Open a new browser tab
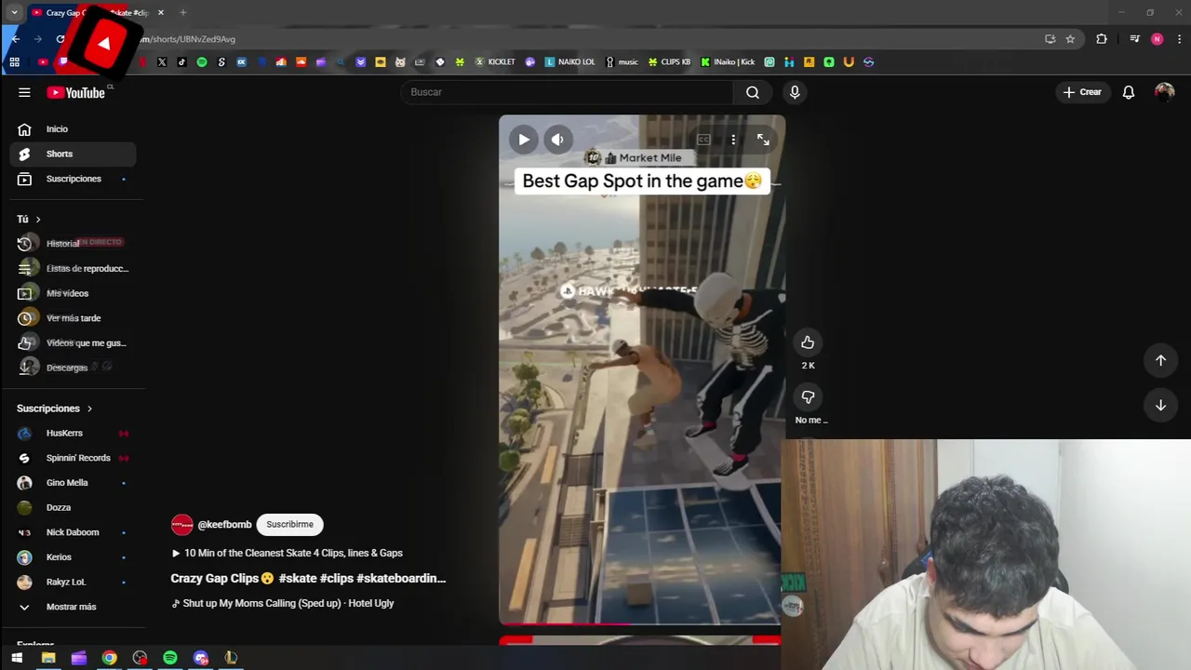The height and width of the screenshot is (670, 1191). (x=183, y=12)
